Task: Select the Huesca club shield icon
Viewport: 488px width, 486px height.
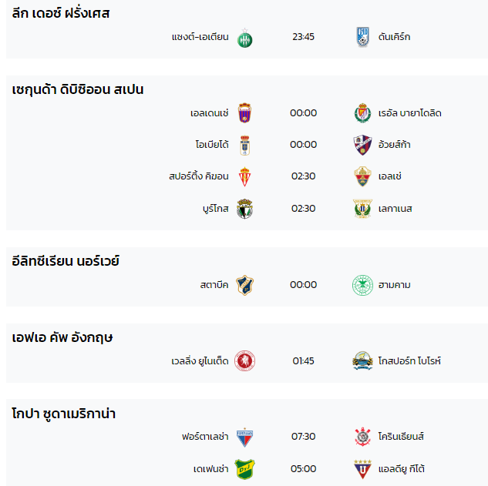Action: [x=362, y=145]
